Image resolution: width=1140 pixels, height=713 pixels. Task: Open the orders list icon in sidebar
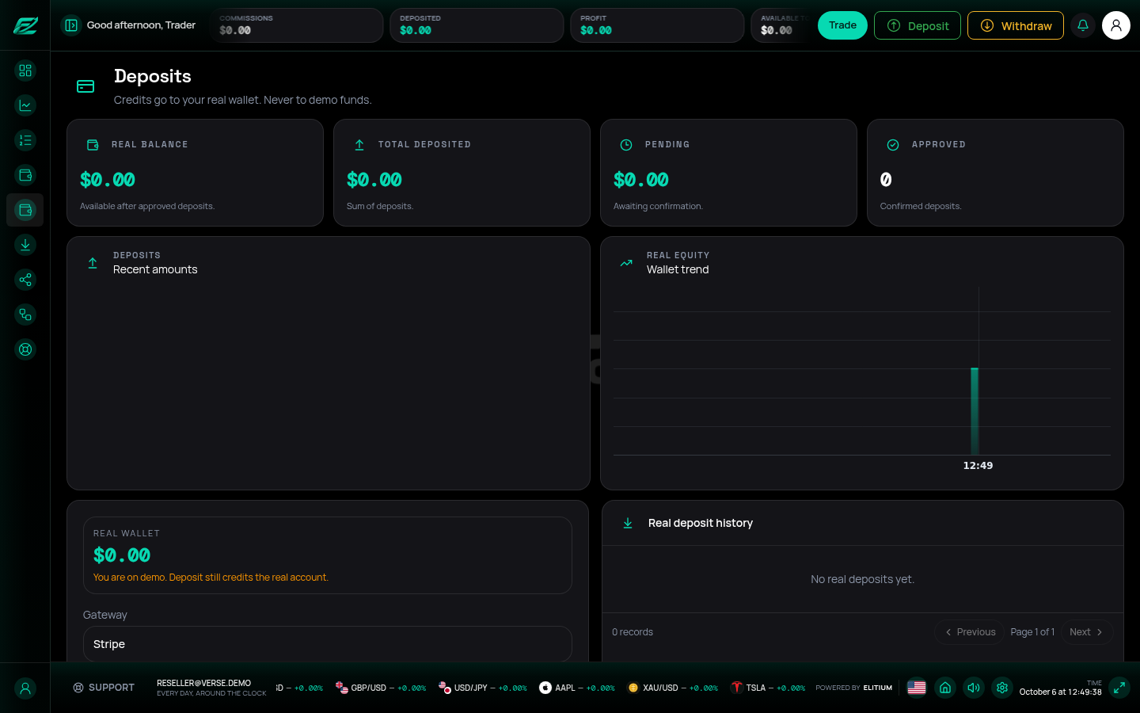click(25, 140)
